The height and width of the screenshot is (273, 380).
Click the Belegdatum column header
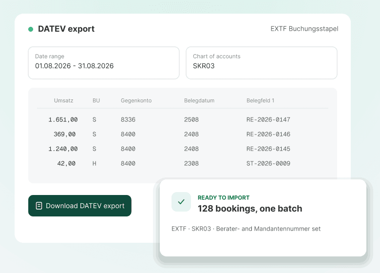click(x=199, y=100)
